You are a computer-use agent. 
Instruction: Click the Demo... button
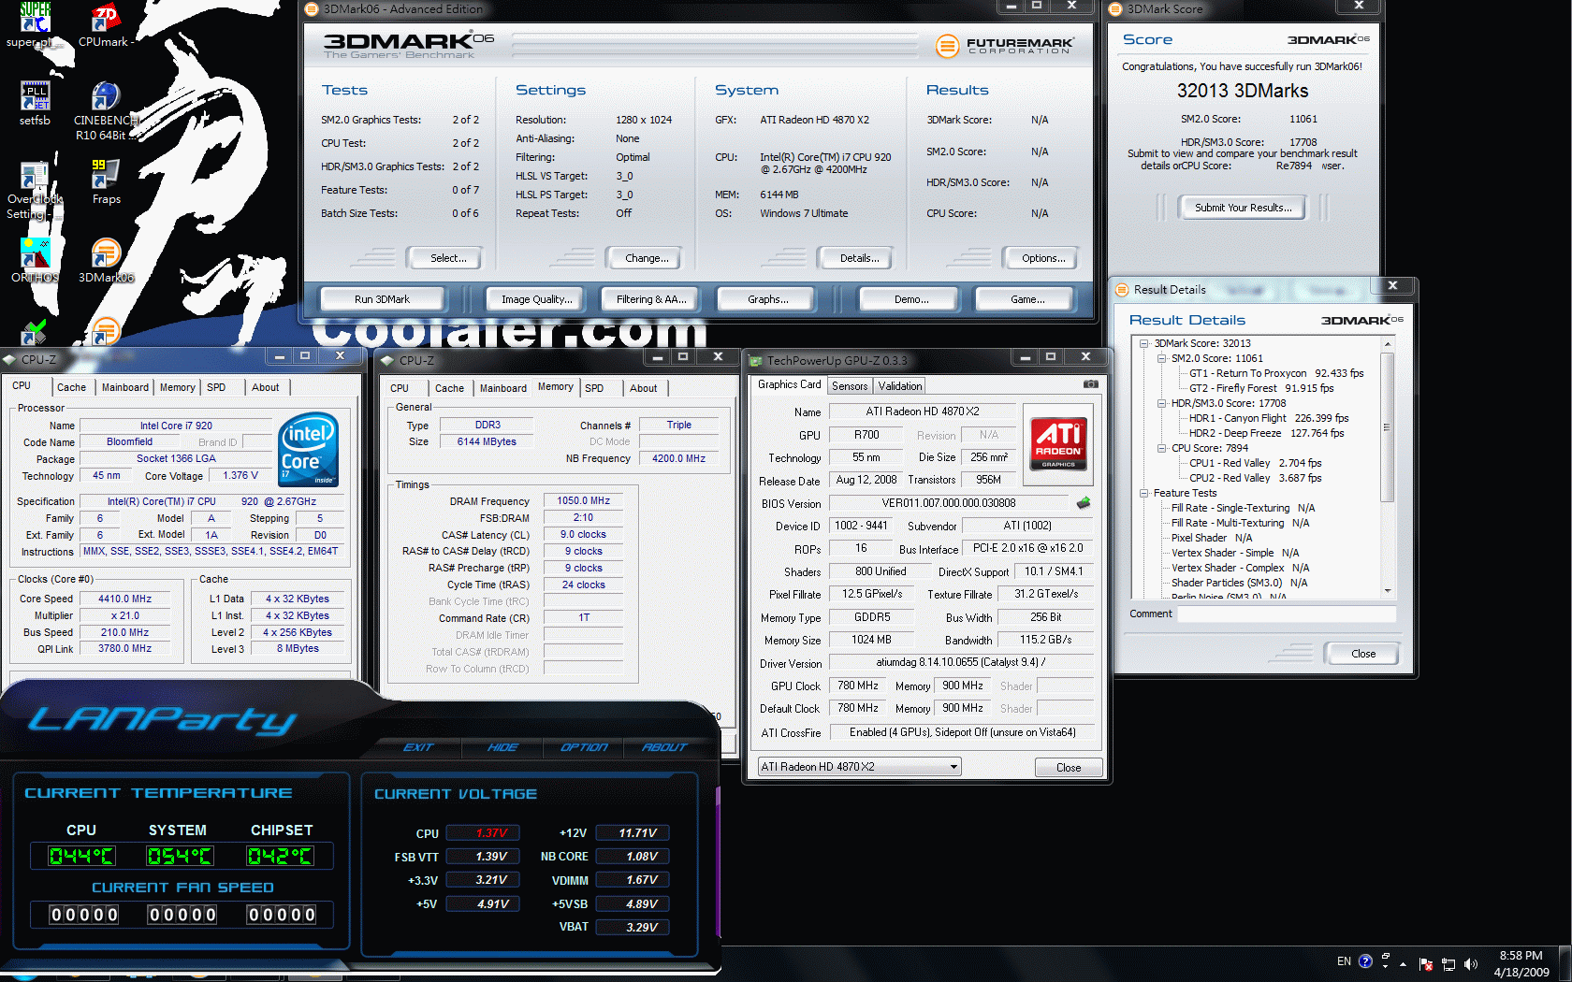[x=911, y=299]
